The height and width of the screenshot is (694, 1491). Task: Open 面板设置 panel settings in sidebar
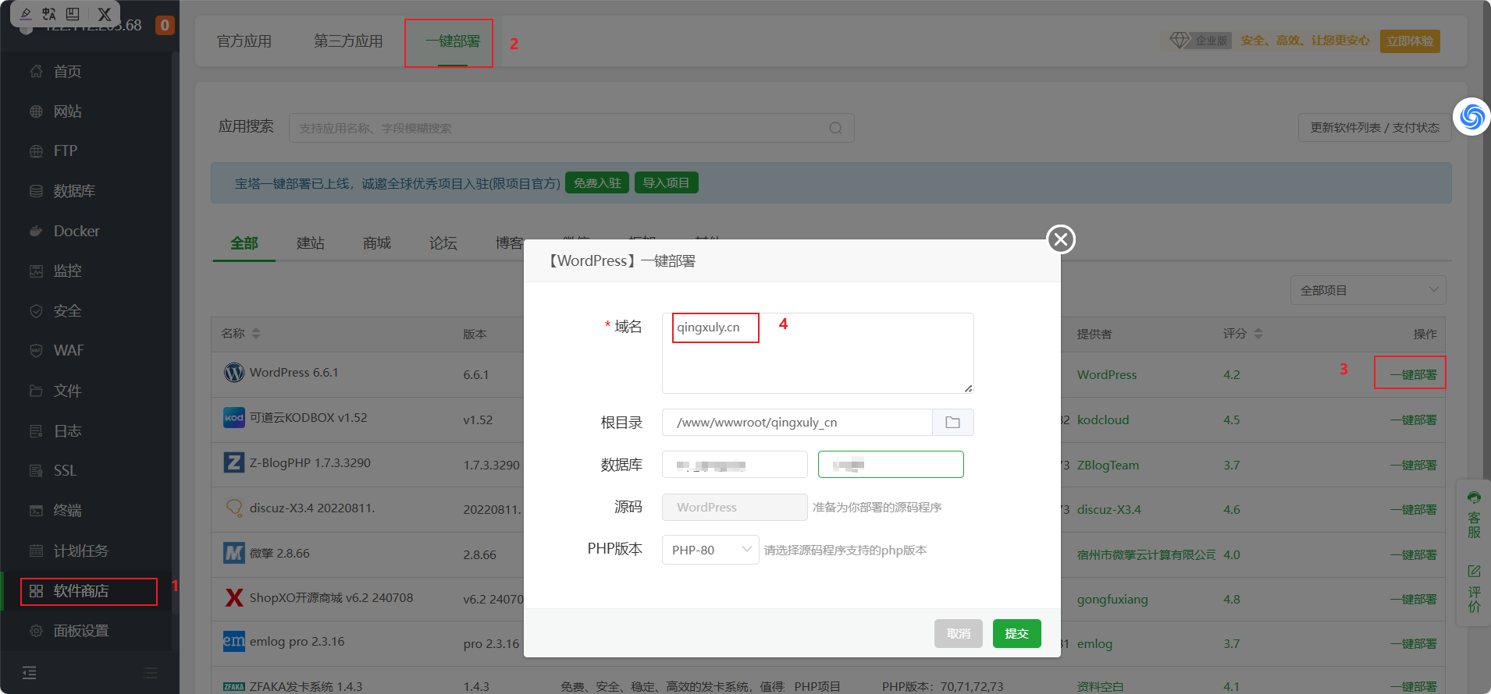click(x=80, y=631)
